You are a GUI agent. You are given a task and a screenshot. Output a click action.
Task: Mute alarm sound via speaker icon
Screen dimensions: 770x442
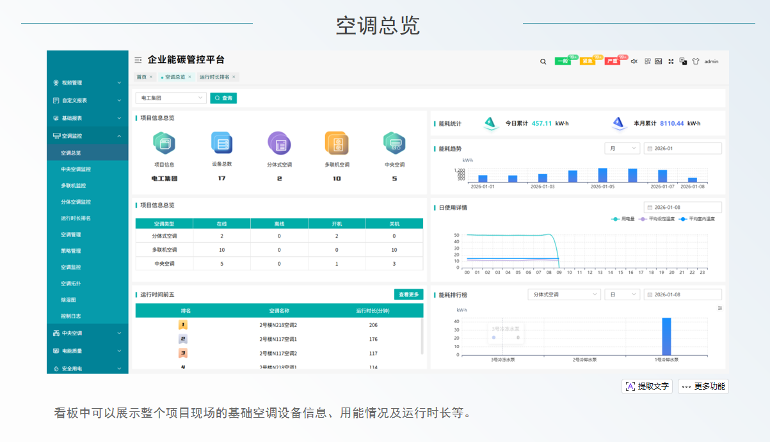[634, 62]
